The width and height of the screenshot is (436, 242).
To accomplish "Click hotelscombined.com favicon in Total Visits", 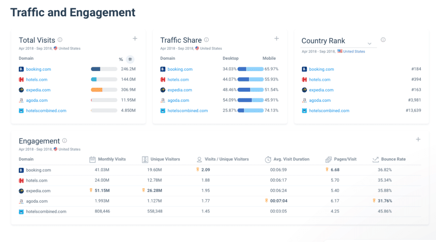I will (x=21, y=111).
